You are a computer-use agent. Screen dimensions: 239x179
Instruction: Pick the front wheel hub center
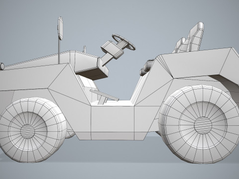28,132
